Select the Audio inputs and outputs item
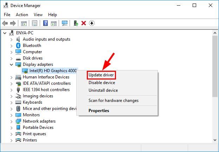Viewport: 219px width, 152px height. [x=46, y=39]
